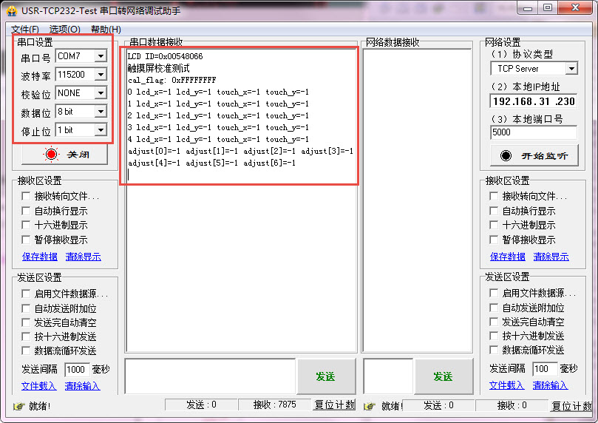Image resolution: width=598 pixels, height=423 pixels.
Task: Open the 串口号 COM7 dropdown
Action: 101,56
